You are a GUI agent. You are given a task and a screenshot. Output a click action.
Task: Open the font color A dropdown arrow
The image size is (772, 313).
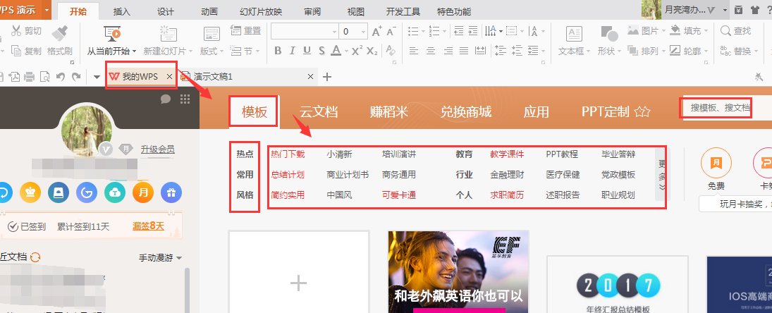(347, 51)
